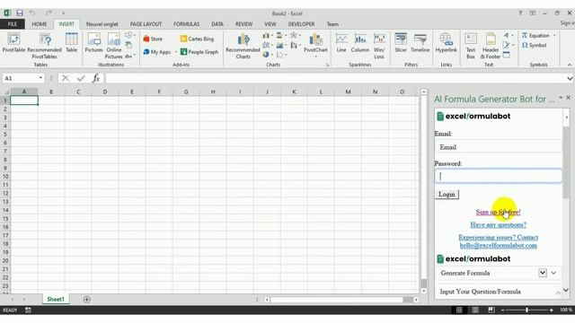Click the Select All corner button
The height and width of the screenshot is (323, 575).
tap(5, 92)
